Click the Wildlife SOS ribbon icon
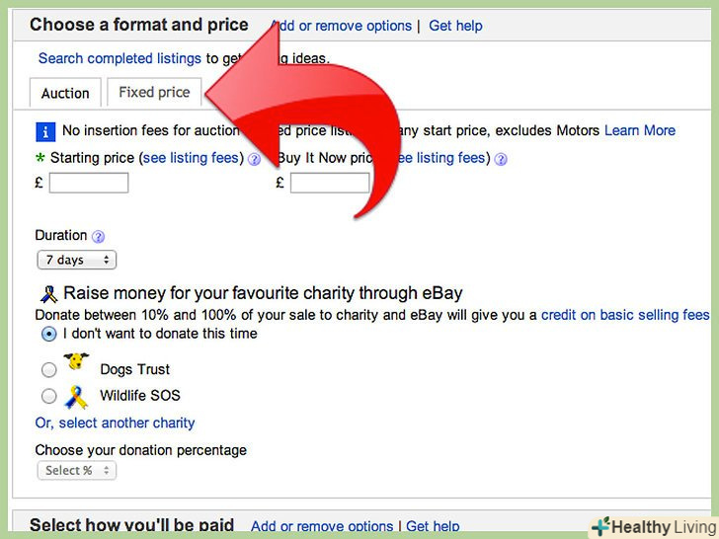Screen dimensions: 719x539 pos(75,396)
